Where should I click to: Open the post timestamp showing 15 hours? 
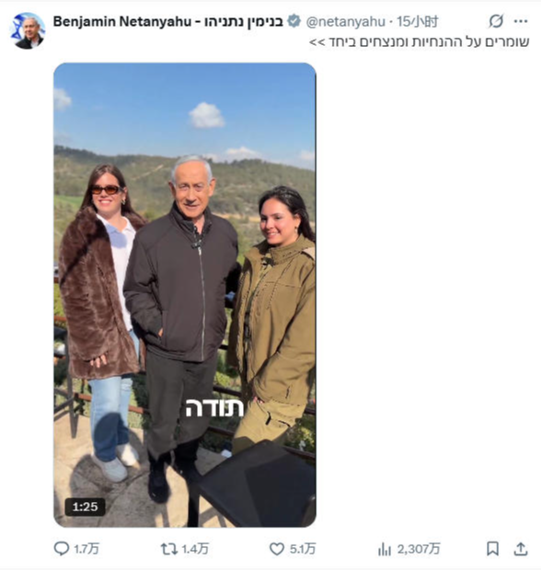tap(418, 22)
